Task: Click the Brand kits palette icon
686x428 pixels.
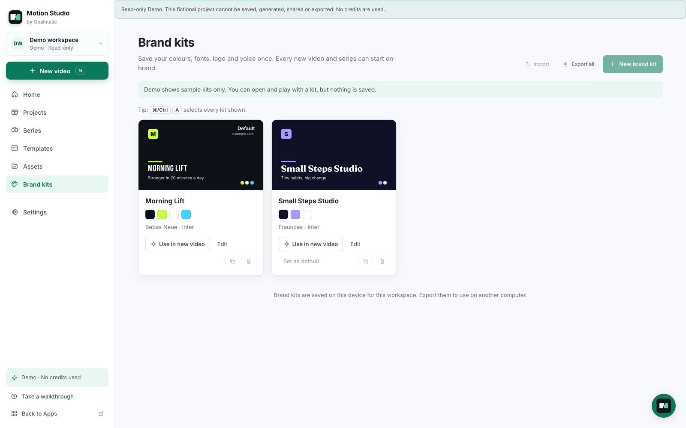Action: 15,184
